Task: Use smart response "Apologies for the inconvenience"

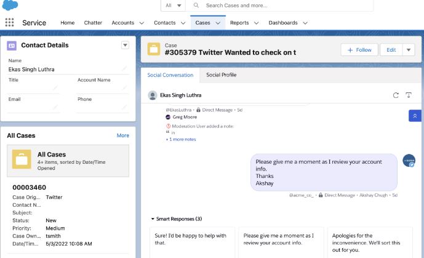Action: pos(370,242)
